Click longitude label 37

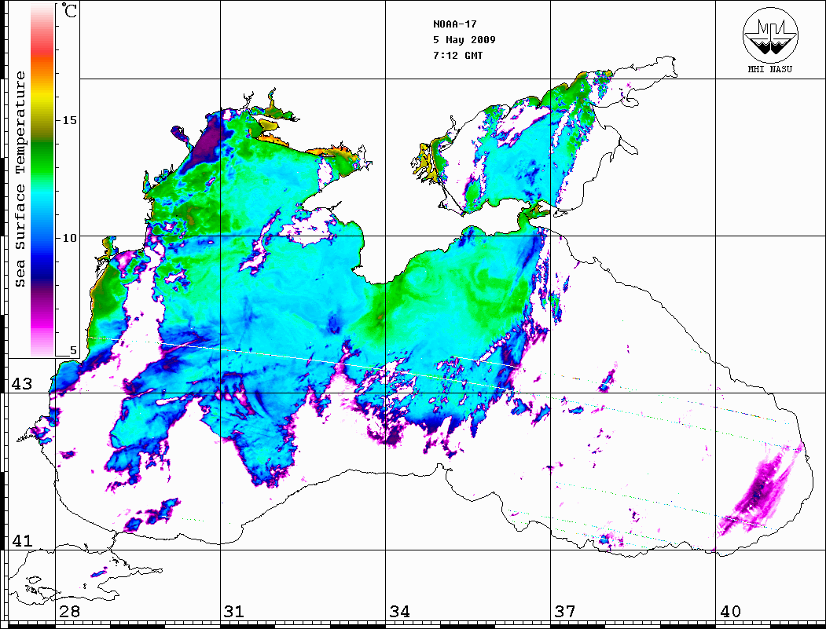[x=565, y=612]
